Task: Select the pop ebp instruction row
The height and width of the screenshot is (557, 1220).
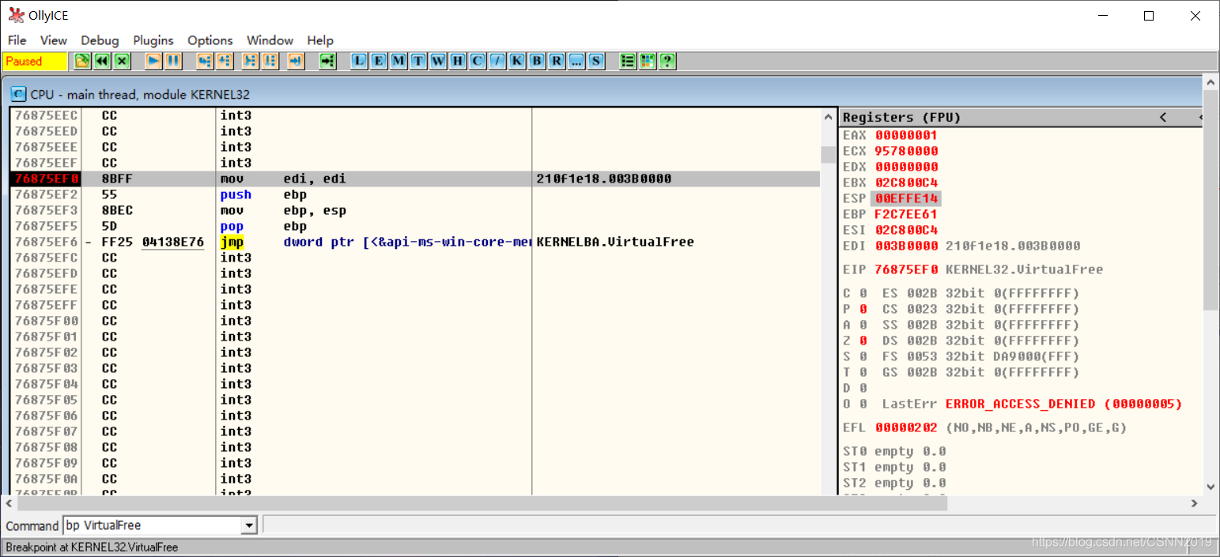Action: 415,226
